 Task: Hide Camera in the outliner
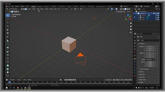click(x=156, y=15)
